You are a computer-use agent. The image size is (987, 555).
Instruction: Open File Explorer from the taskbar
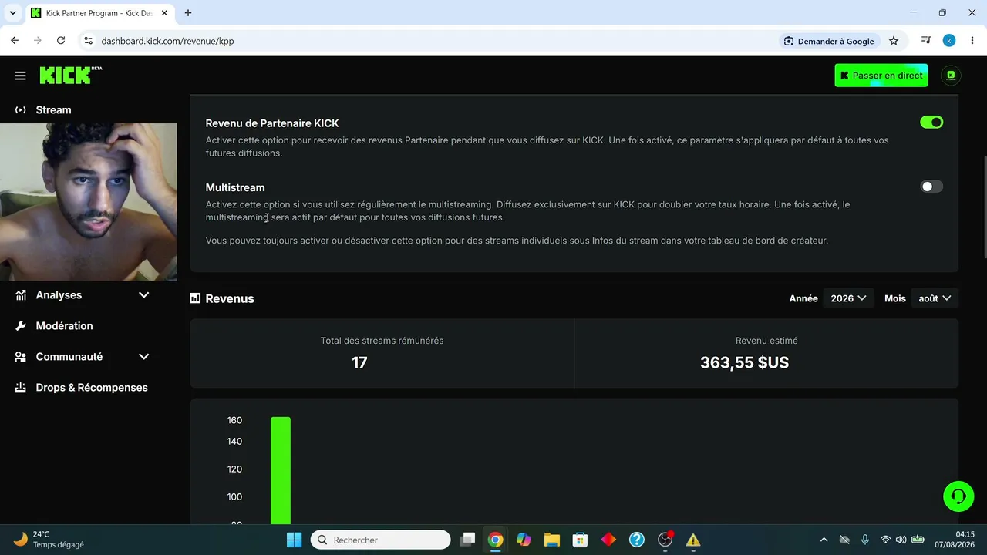tap(551, 540)
